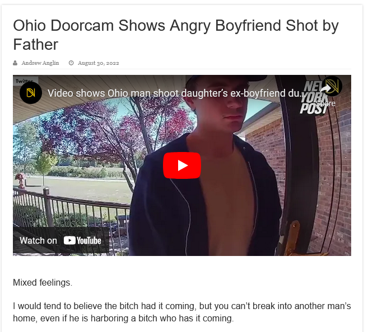Play the embedded YouTube video

(x=182, y=165)
